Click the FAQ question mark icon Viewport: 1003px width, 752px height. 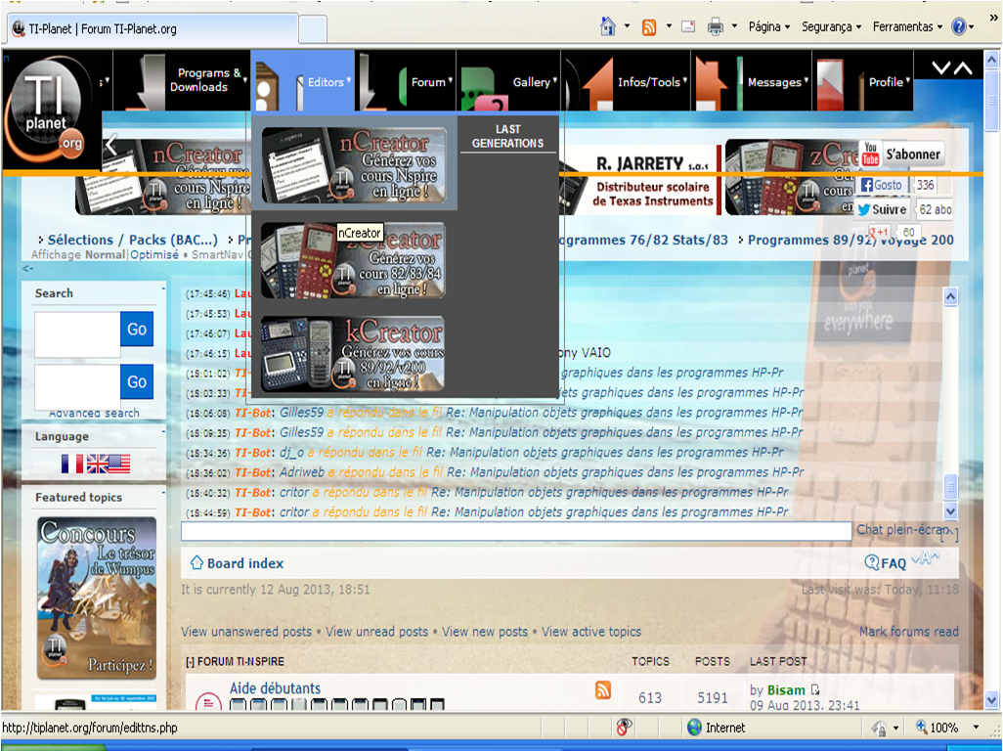point(871,562)
